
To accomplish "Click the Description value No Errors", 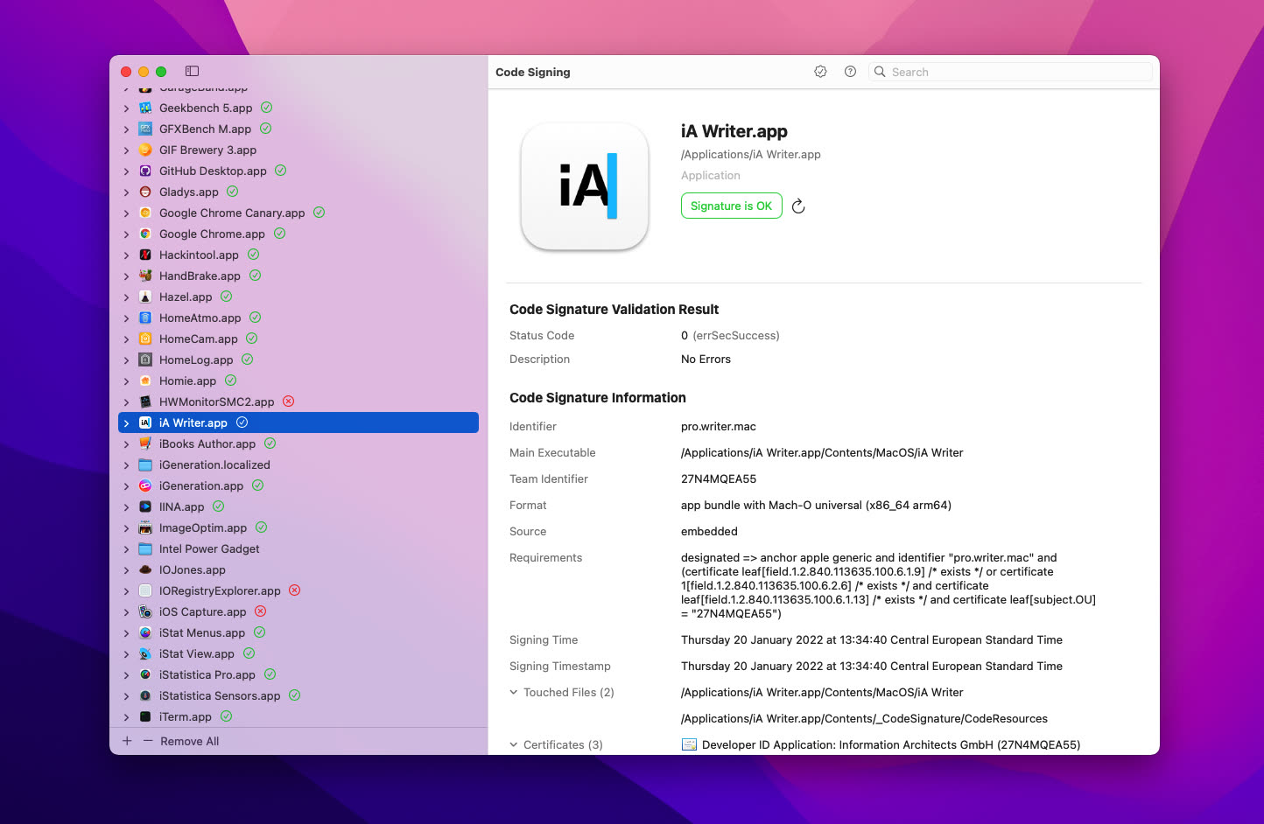I will (706, 359).
